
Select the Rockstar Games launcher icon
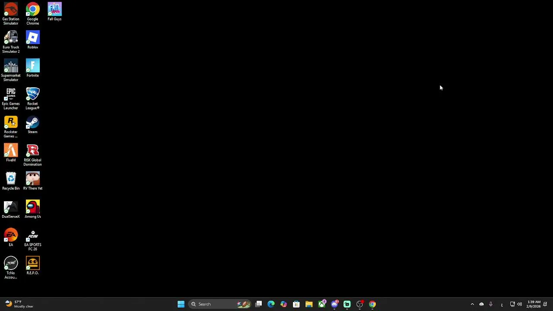point(11,127)
